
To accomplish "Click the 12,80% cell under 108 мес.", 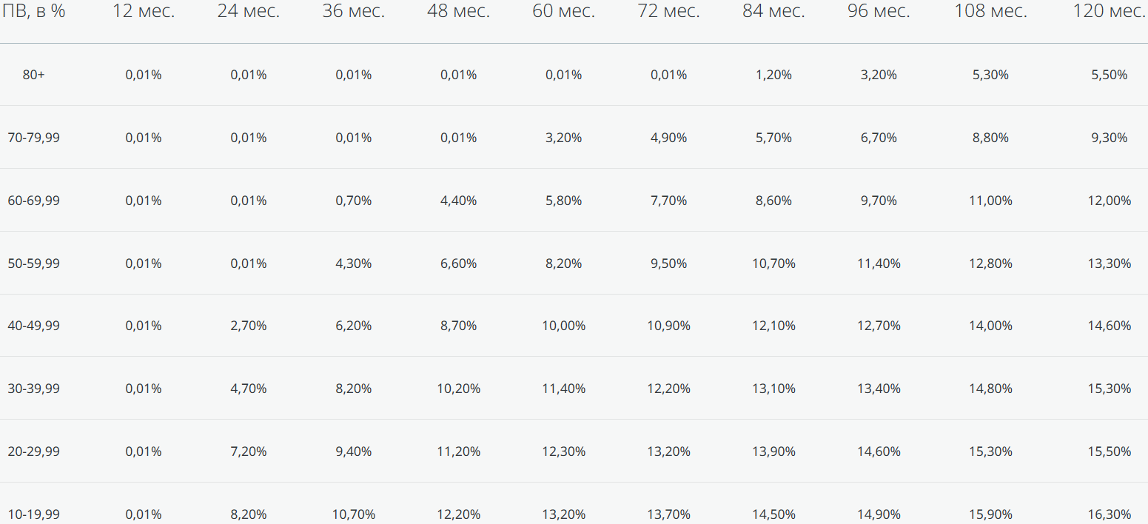I will (990, 263).
